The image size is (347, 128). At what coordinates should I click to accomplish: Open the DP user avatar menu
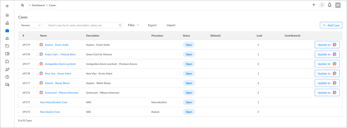coord(338,5)
